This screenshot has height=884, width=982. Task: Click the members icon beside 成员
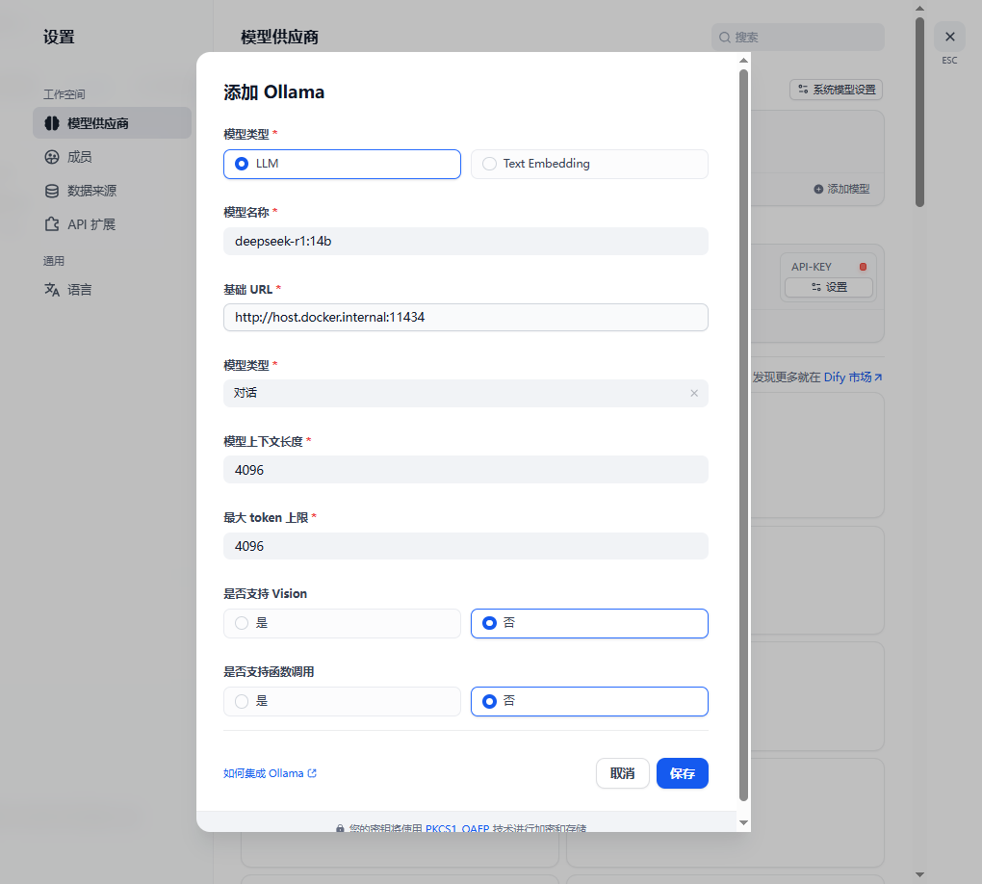(52, 157)
